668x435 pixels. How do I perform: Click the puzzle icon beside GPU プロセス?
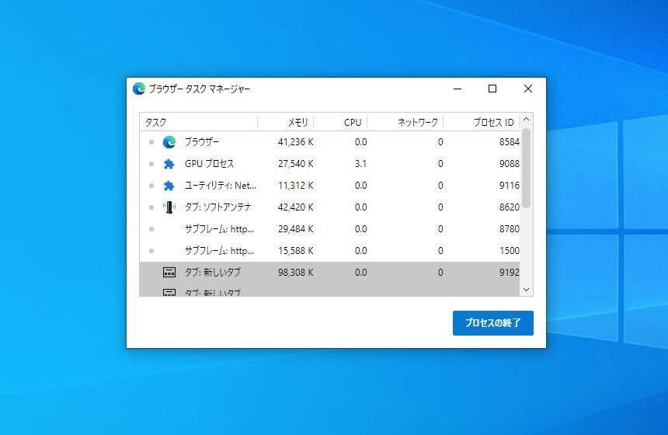click(x=169, y=164)
